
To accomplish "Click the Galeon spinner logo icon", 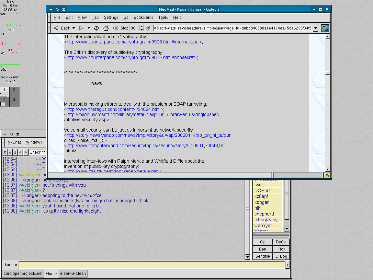I will click(325, 28).
